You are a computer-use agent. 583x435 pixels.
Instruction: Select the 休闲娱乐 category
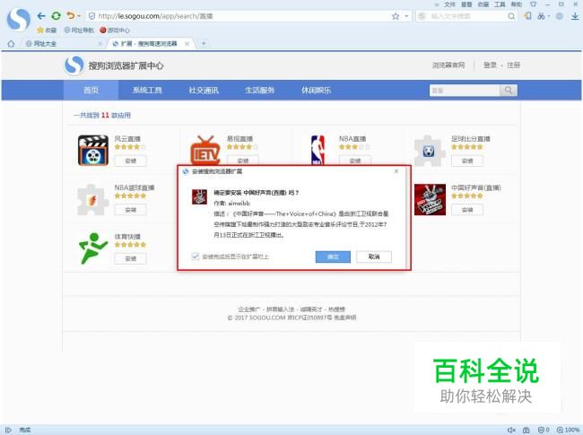click(316, 90)
